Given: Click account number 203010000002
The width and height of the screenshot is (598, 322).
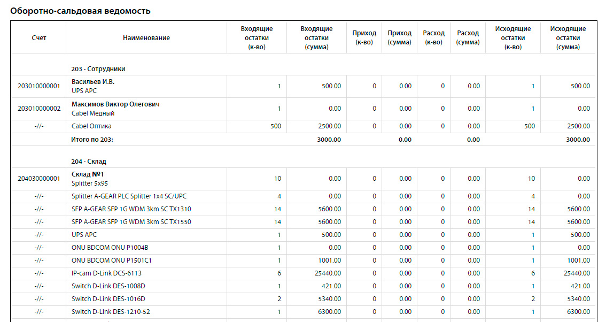Looking at the screenshot, I should click(39, 109).
